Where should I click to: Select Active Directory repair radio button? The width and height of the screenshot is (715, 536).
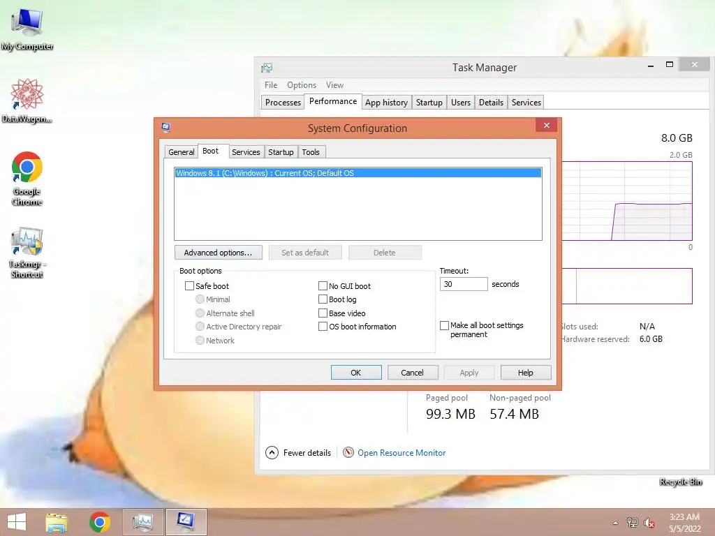pos(200,327)
